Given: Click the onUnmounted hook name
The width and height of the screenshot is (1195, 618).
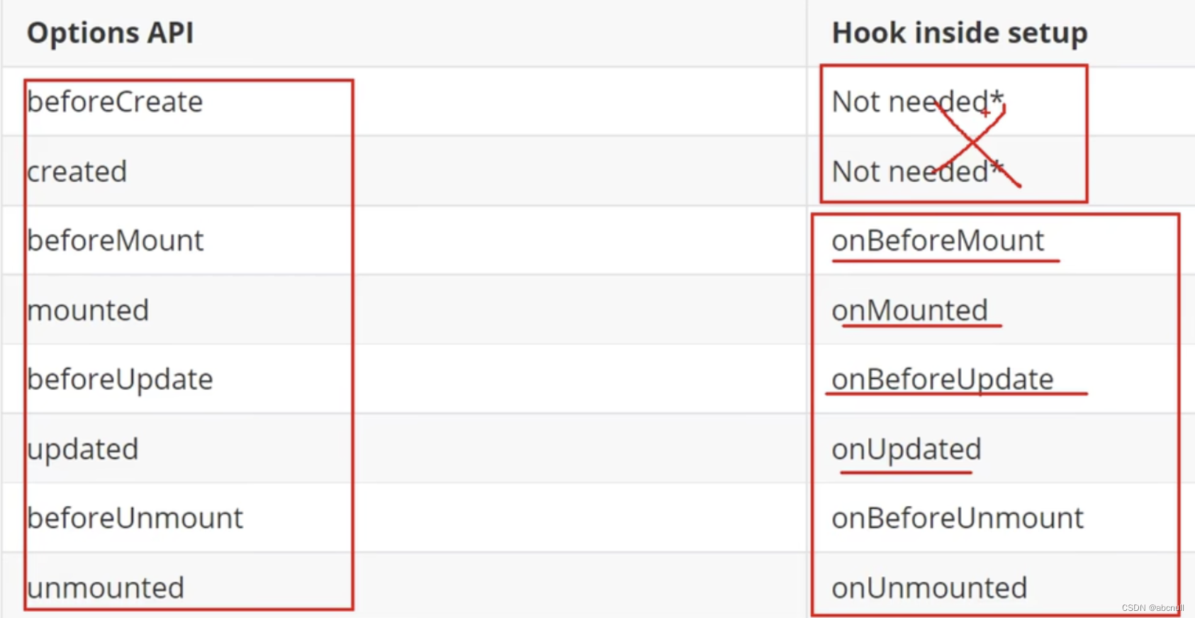Looking at the screenshot, I should [929, 588].
